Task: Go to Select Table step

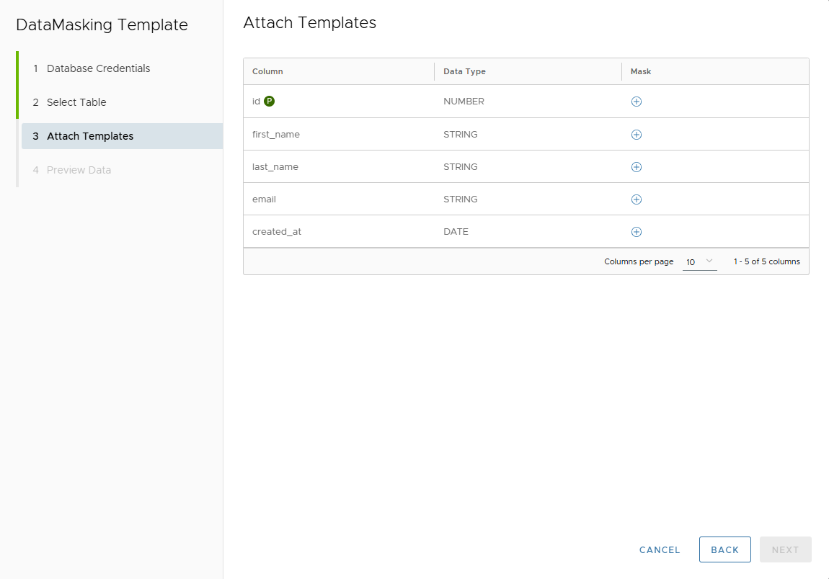Action: [x=76, y=102]
